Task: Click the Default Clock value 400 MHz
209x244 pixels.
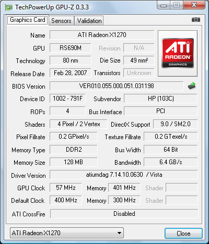Action: point(66,200)
